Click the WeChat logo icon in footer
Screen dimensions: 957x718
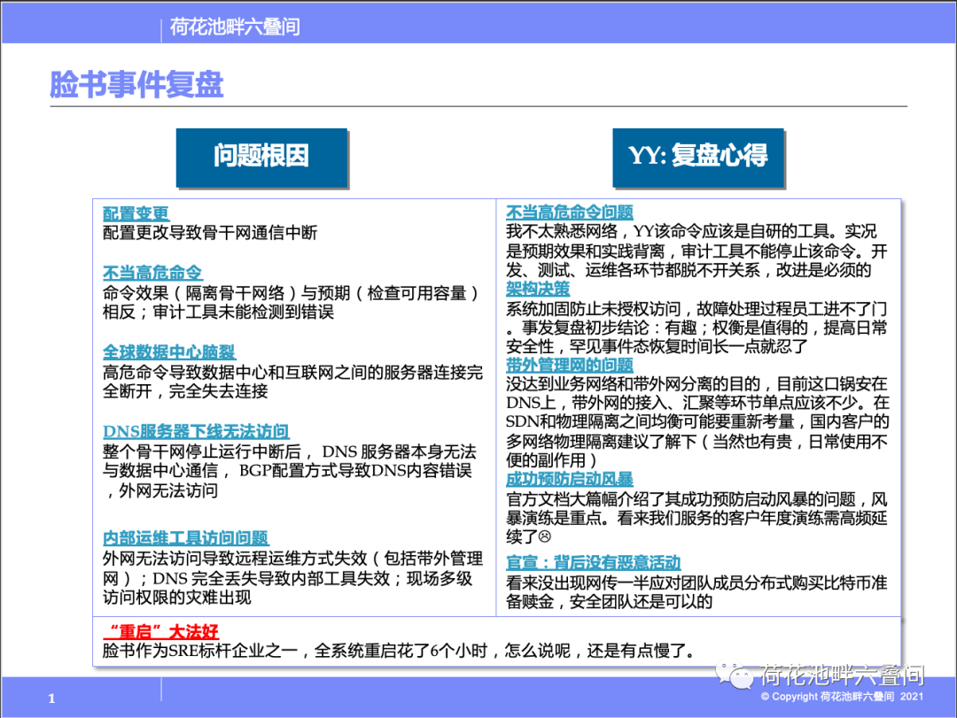(x=735, y=676)
